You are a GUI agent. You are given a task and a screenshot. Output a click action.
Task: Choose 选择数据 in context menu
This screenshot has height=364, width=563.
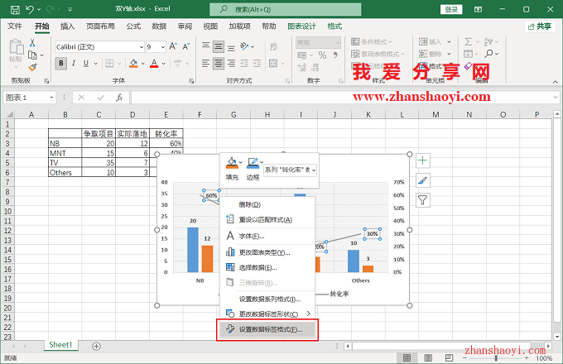(x=267, y=267)
